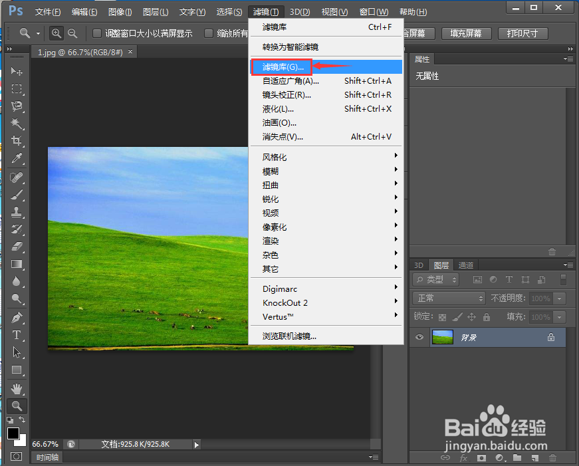Switch to the 通道 channels tab
579x466 pixels.
[x=466, y=265]
